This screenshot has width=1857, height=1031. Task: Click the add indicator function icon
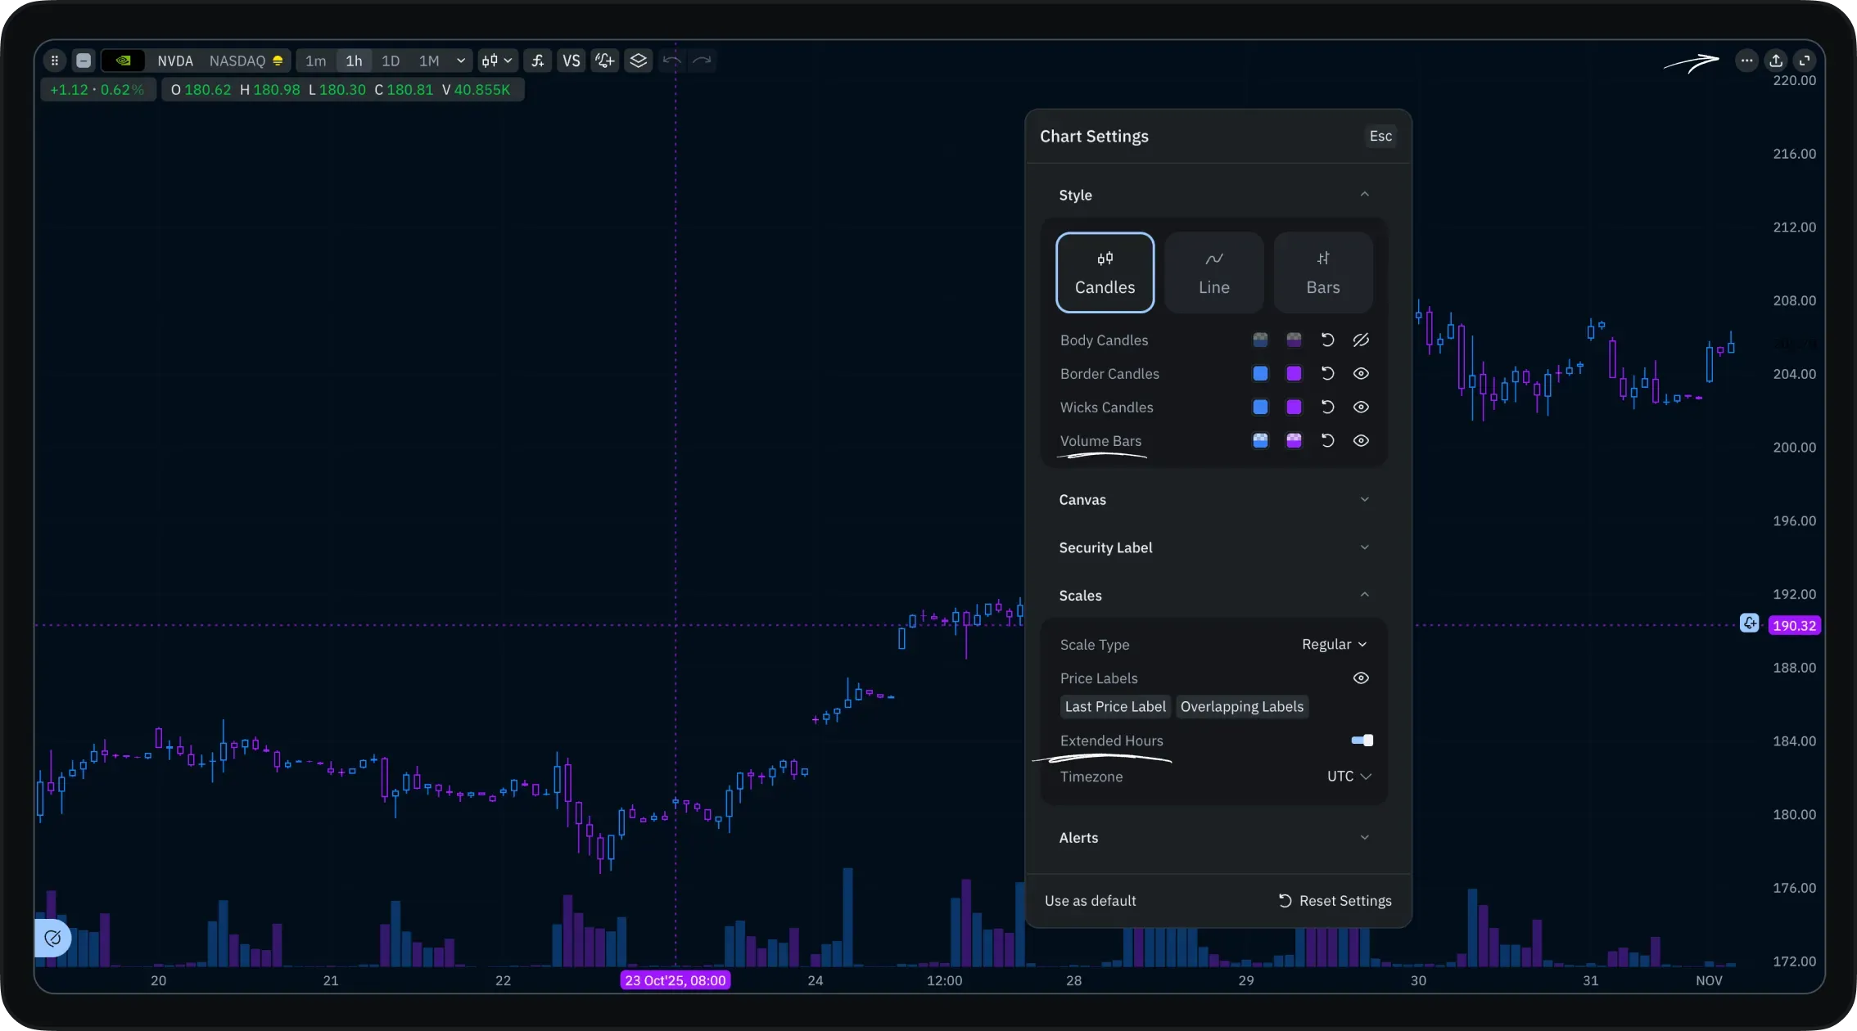pyautogui.click(x=537, y=61)
